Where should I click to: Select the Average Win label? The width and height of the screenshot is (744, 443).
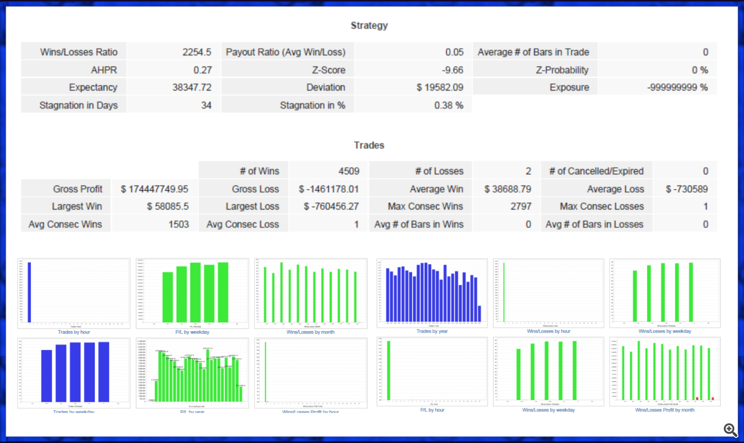pyautogui.click(x=436, y=189)
